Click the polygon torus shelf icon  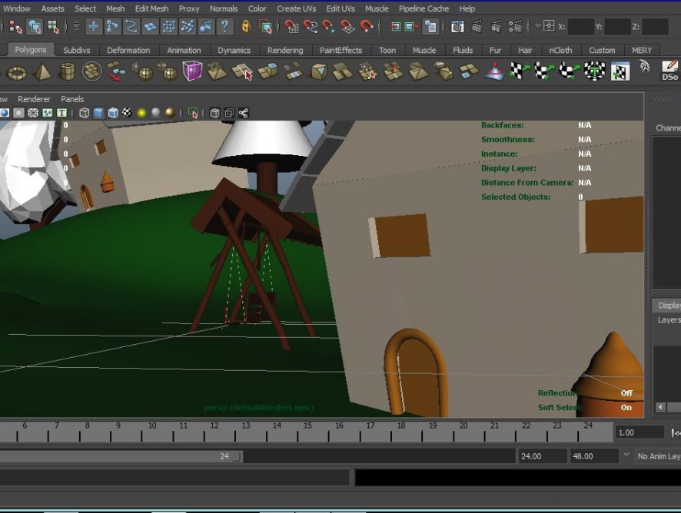17,72
